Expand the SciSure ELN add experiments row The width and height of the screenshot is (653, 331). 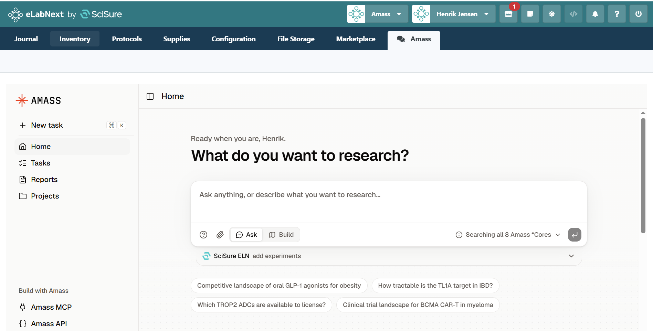tap(389, 256)
